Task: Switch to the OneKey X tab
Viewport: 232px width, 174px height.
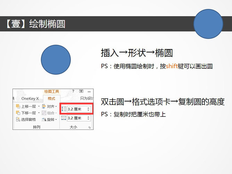Action: coord(30,99)
